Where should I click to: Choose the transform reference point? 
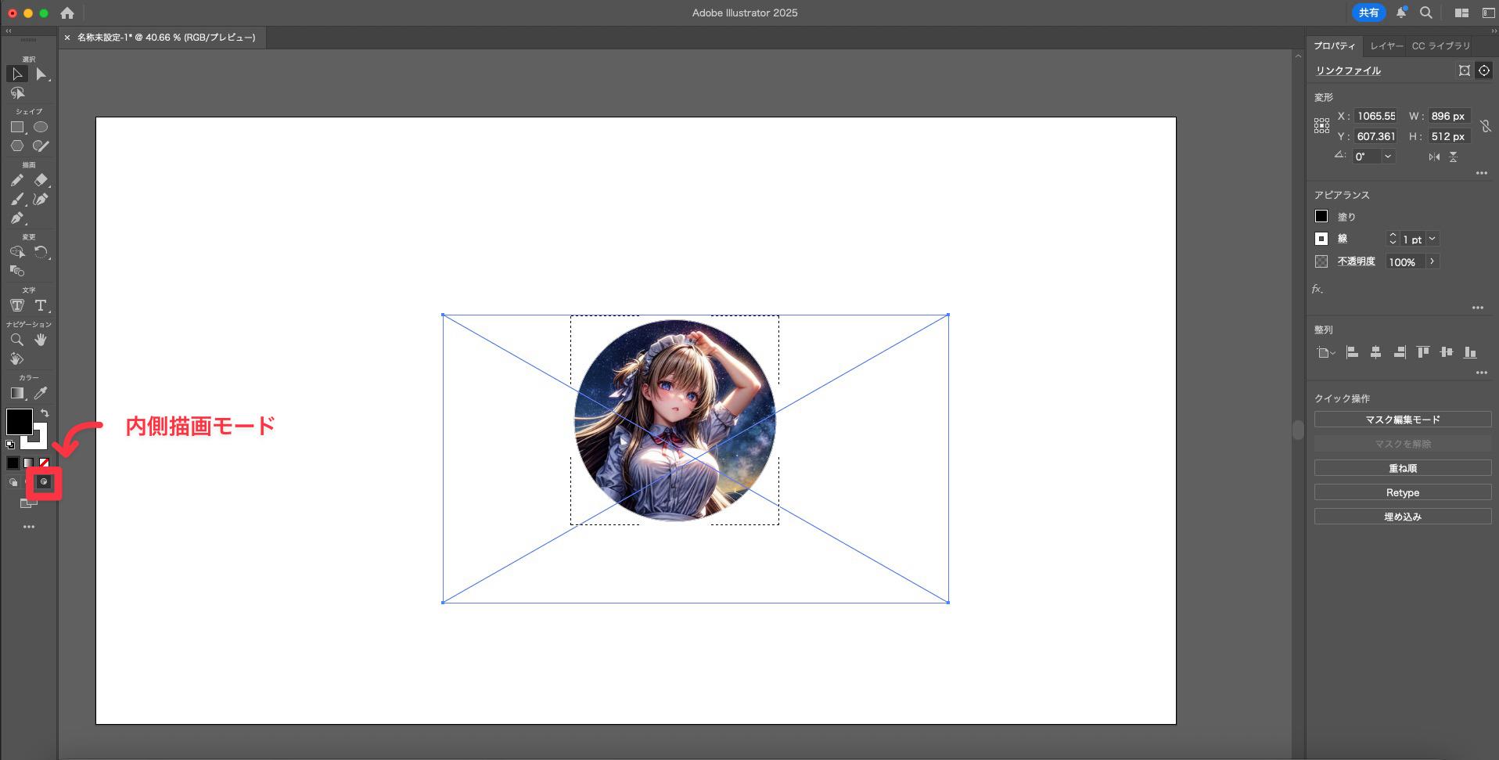click(1321, 125)
